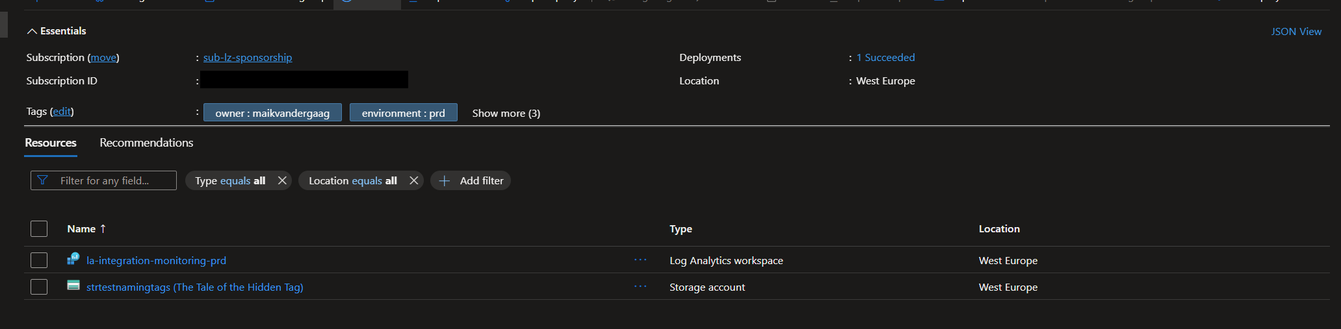Image resolution: width=1341 pixels, height=329 pixels.
Task: Click the Log Analytics workspace resource icon
Action: click(x=73, y=259)
